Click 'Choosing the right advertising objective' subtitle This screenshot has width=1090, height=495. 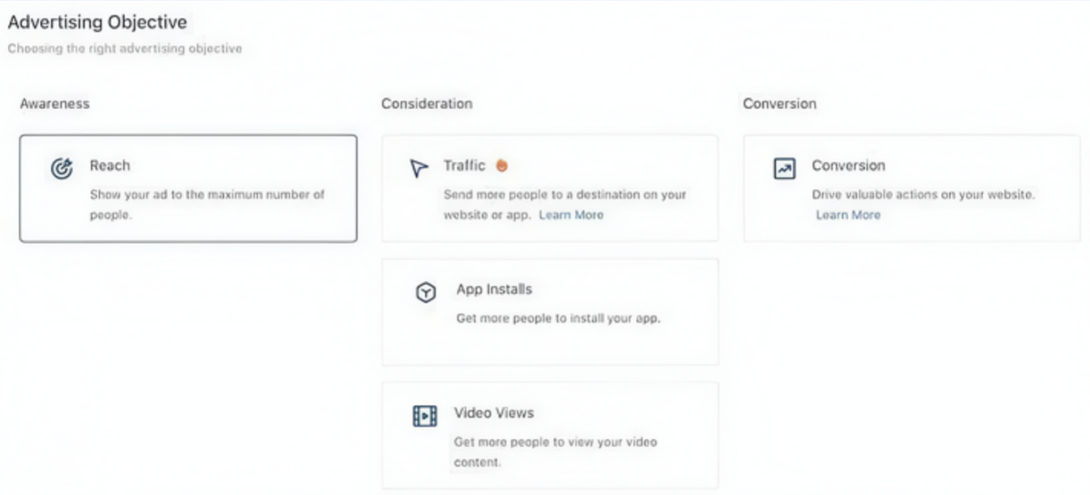point(124,49)
